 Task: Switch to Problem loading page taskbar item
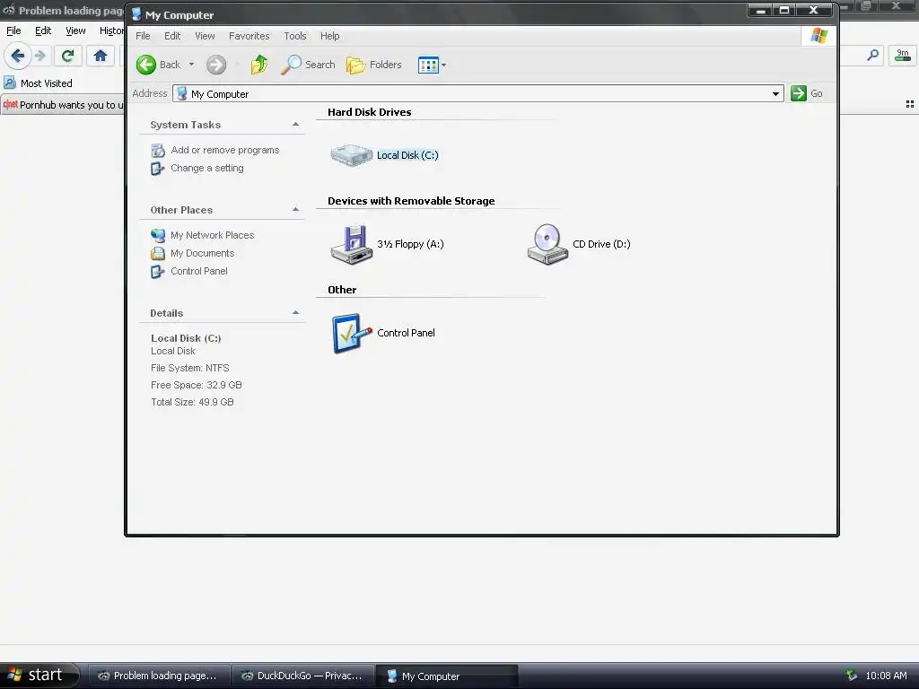tap(160, 676)
